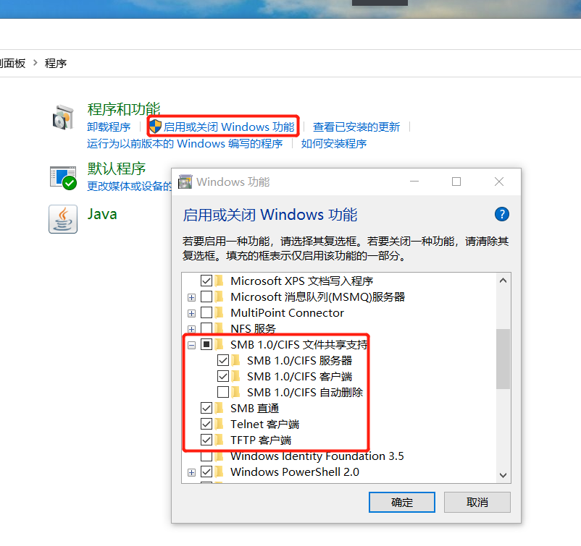Click the folder icon beside SMB Direct
581x546 pixels.
tap(220, 408)
